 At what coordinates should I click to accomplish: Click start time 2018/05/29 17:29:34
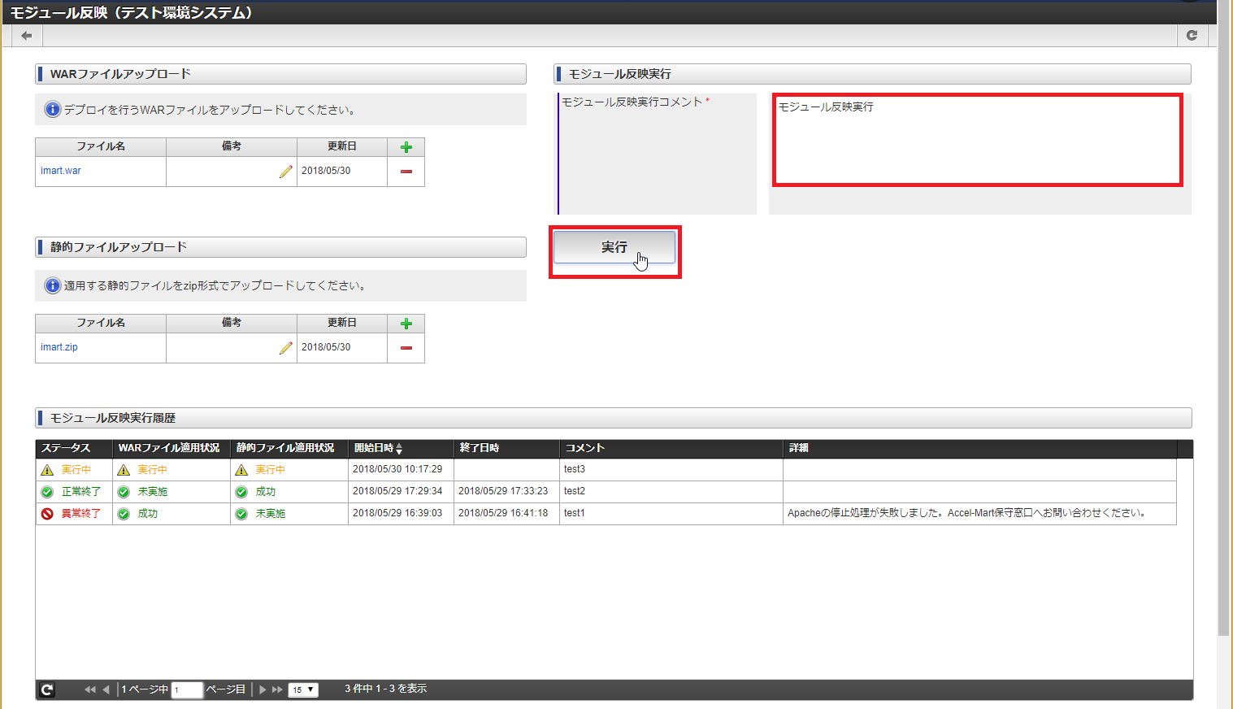(x=397, y=491)
